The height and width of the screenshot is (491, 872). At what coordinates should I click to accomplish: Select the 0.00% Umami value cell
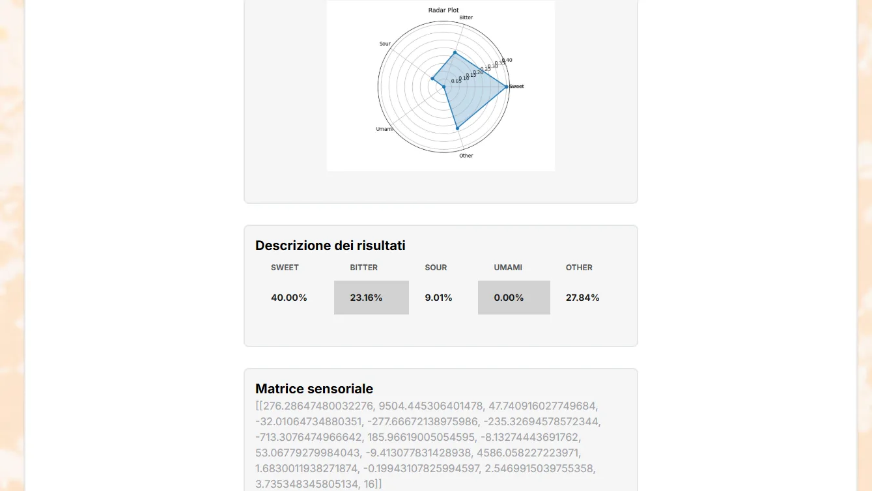[x=514, y=298]
